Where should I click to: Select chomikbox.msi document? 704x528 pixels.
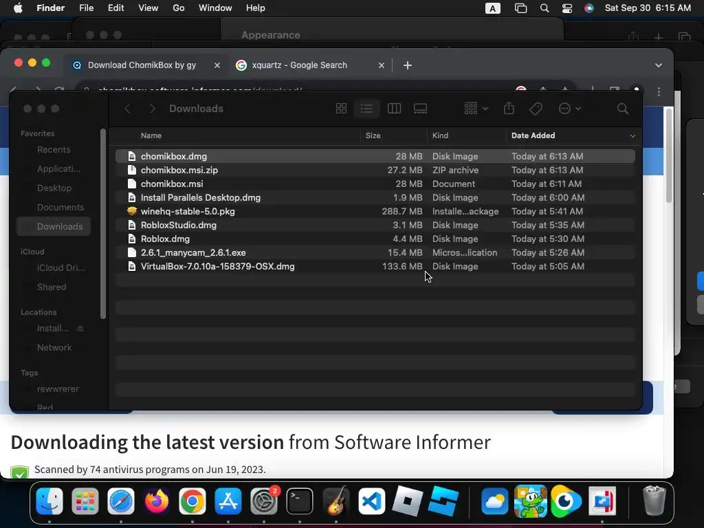click(375, 184)
